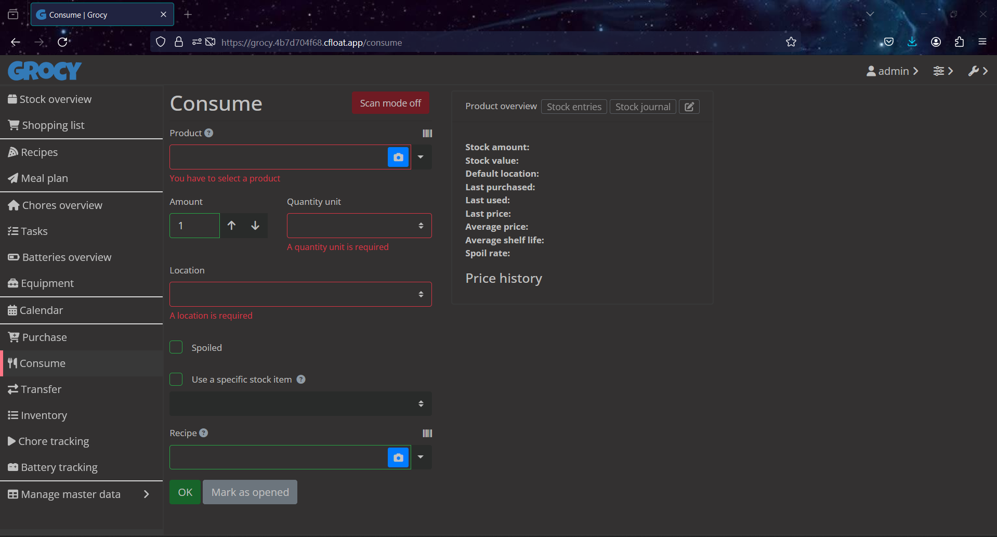Image resolution: width=997 pixels, height=537 pixels.
Task: Open the Firefox account icon
Action: 936,42
